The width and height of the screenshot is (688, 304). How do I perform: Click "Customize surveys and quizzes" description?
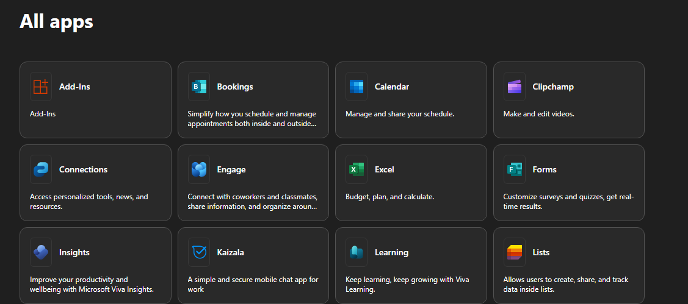[569, 202]
